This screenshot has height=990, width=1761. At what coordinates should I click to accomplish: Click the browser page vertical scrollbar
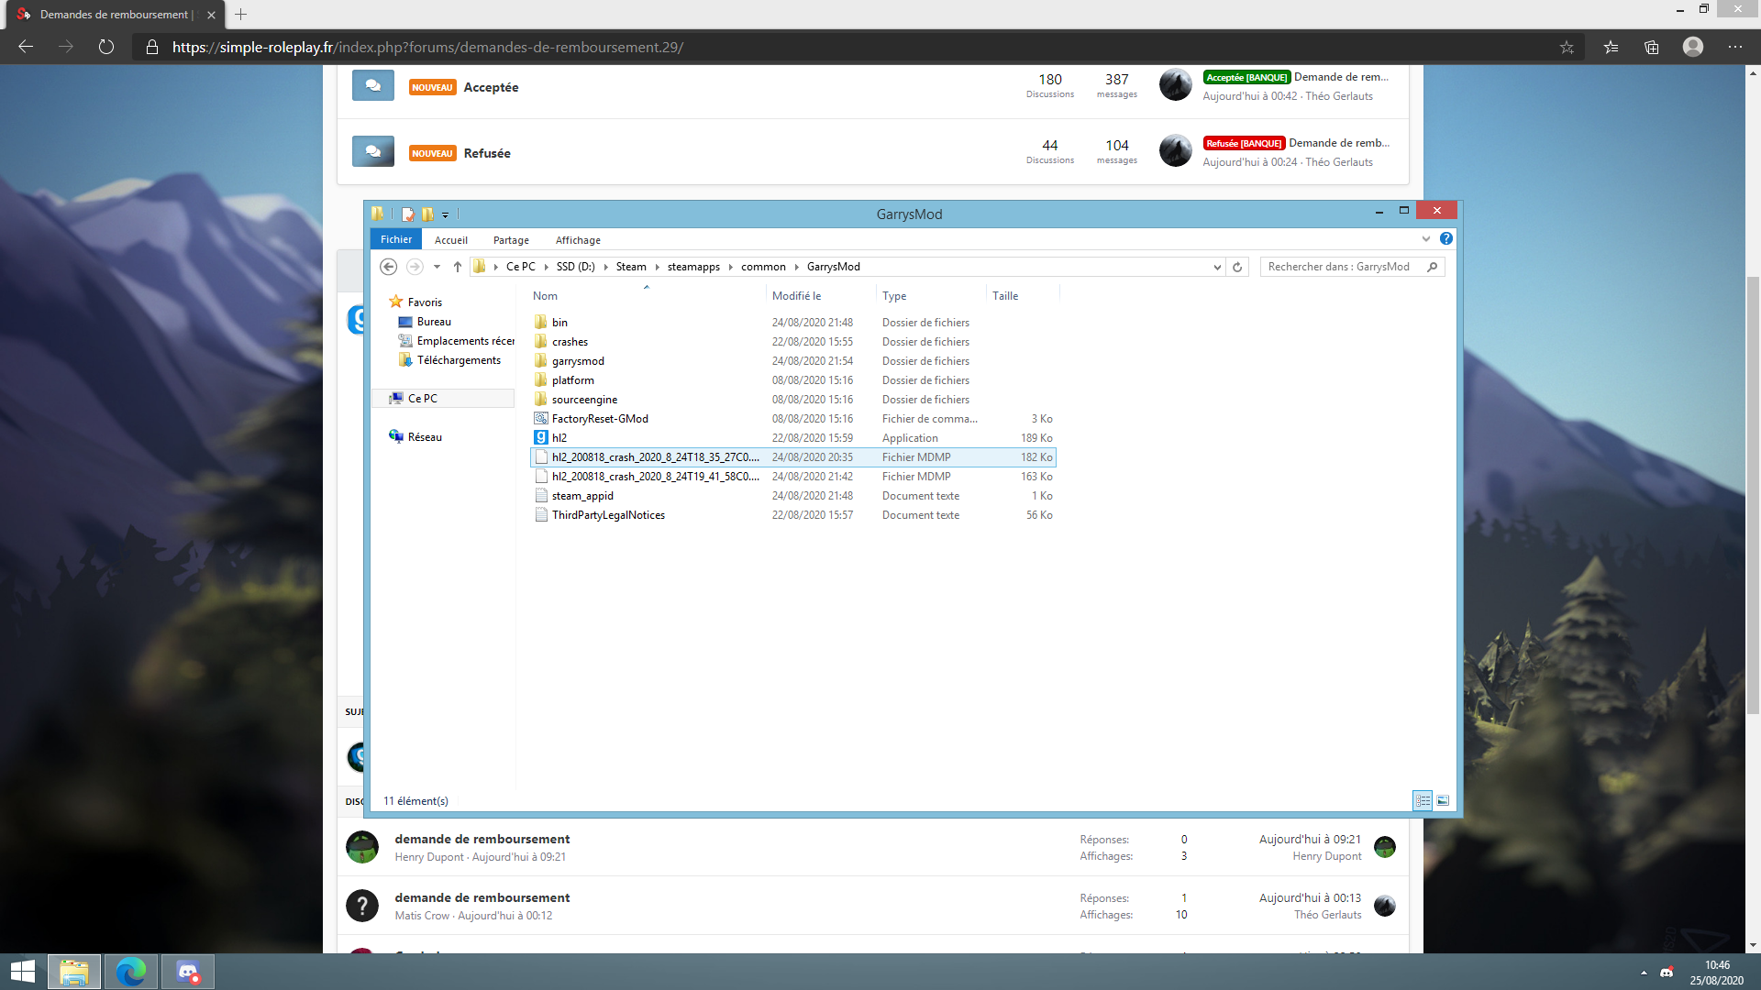[x=1753, y=495]
